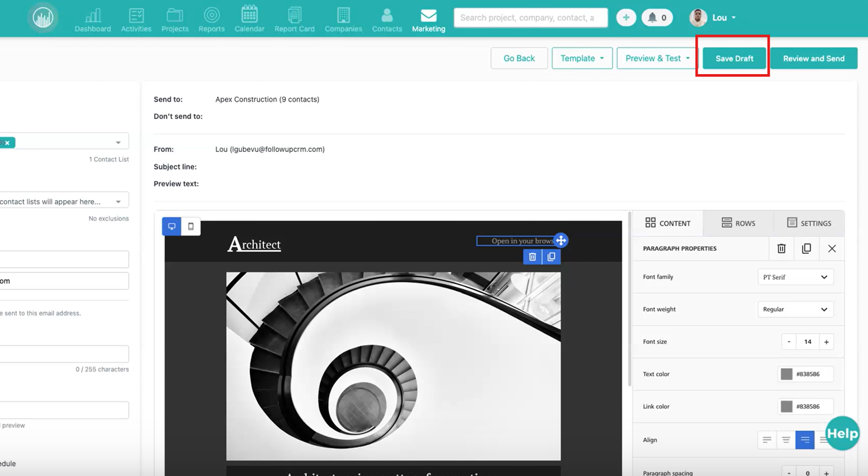
Task: Increase font size with plus stepper
Action: tap(826, 342)
